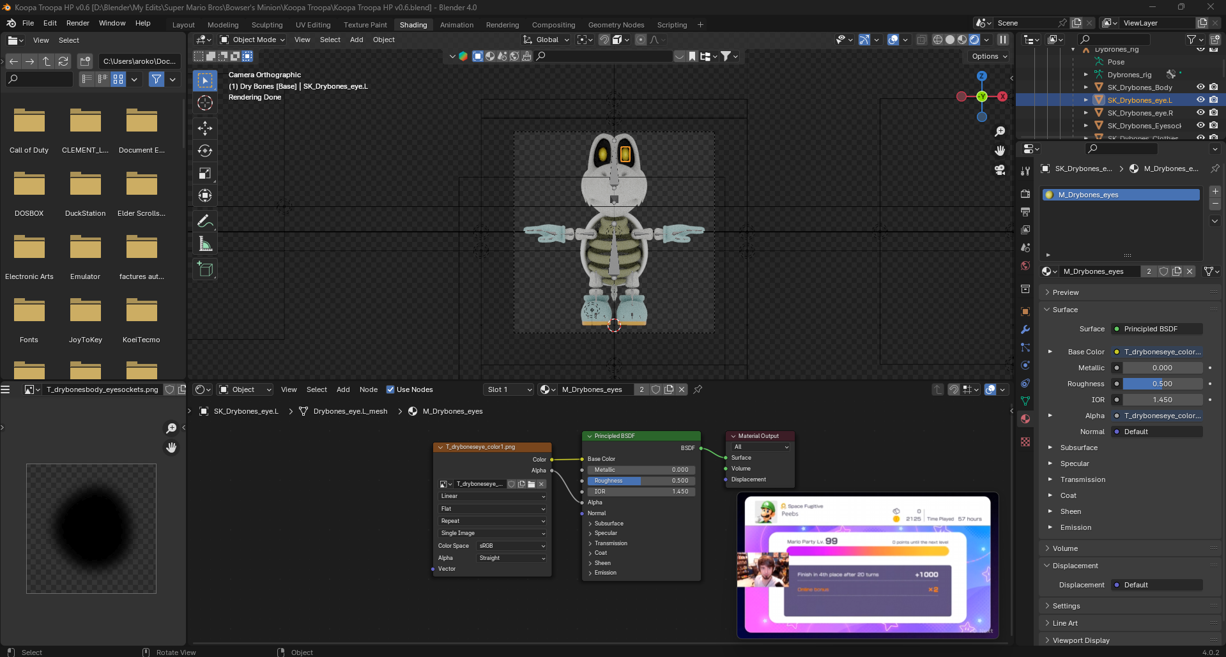Select the Cursor tool in the viewport toolbar
The height and width of the screenshot is (657, 1226).
pos(205,103)
